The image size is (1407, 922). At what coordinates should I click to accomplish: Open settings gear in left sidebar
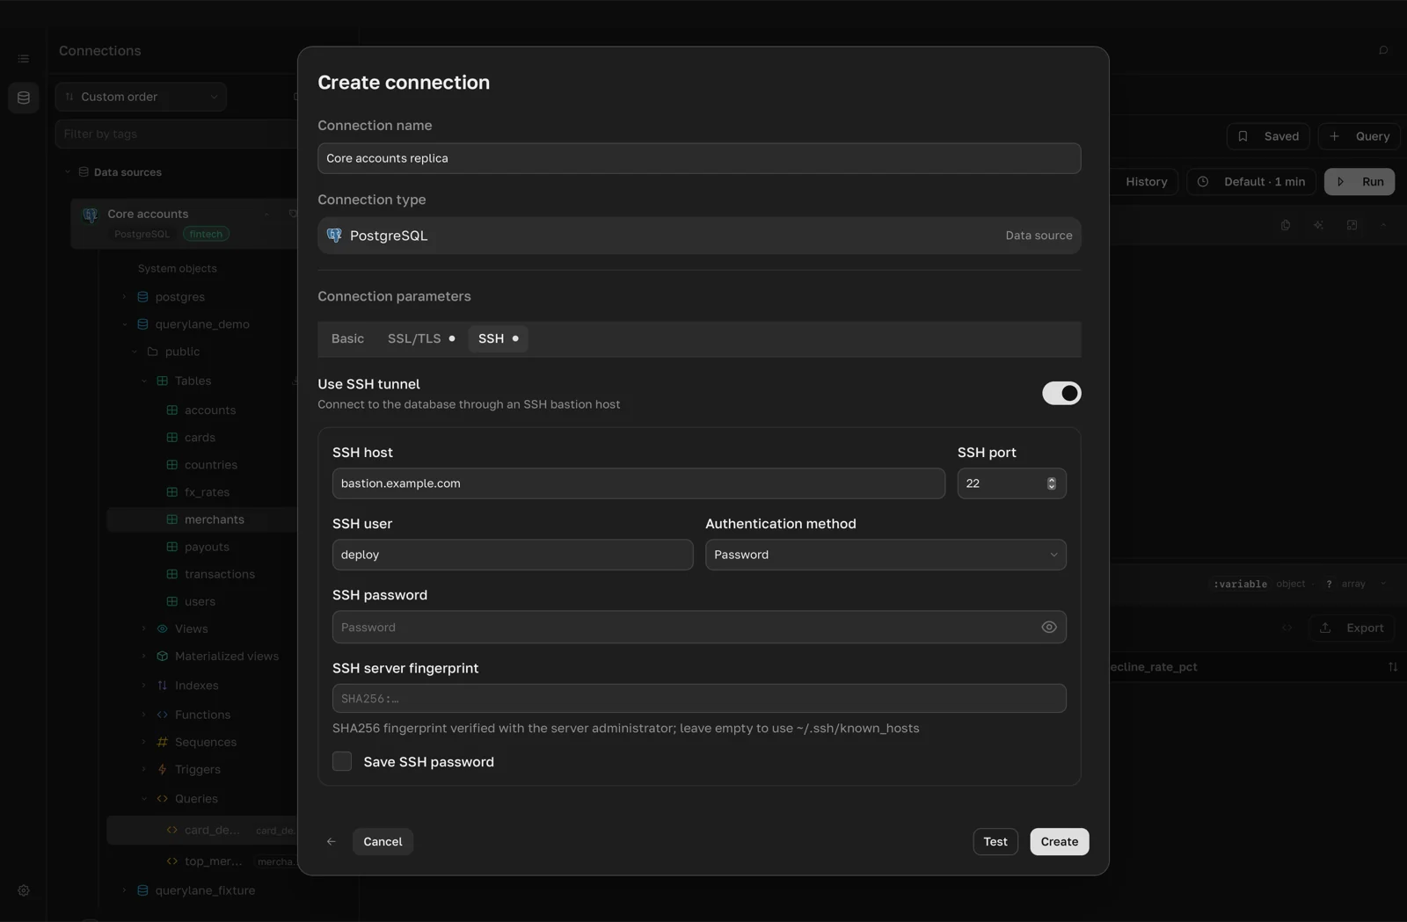(24, 890)
